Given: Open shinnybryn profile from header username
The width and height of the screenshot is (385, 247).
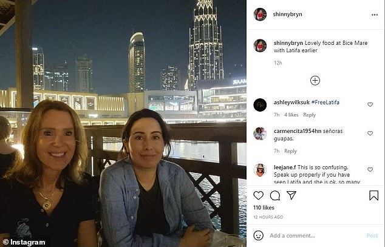Looking at the screenshot, I should click(x=287, y=14).
